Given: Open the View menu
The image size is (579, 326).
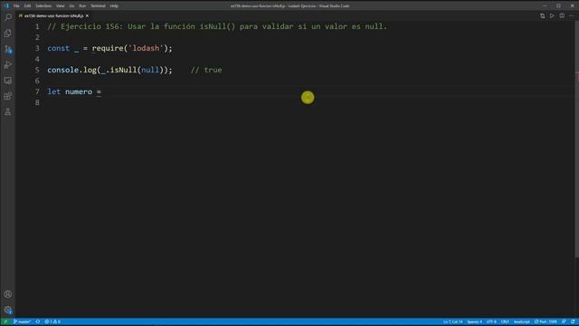Looking at the screenshot, I should point(61,6).
